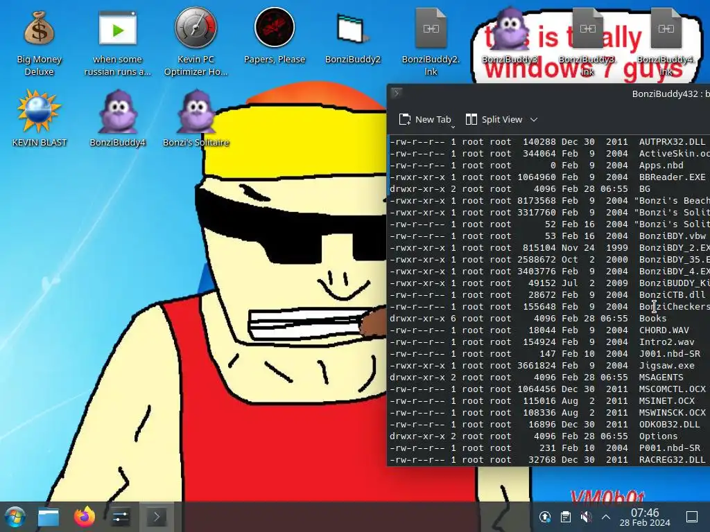Click Jigsaw.exe filename in terminal

666,365
